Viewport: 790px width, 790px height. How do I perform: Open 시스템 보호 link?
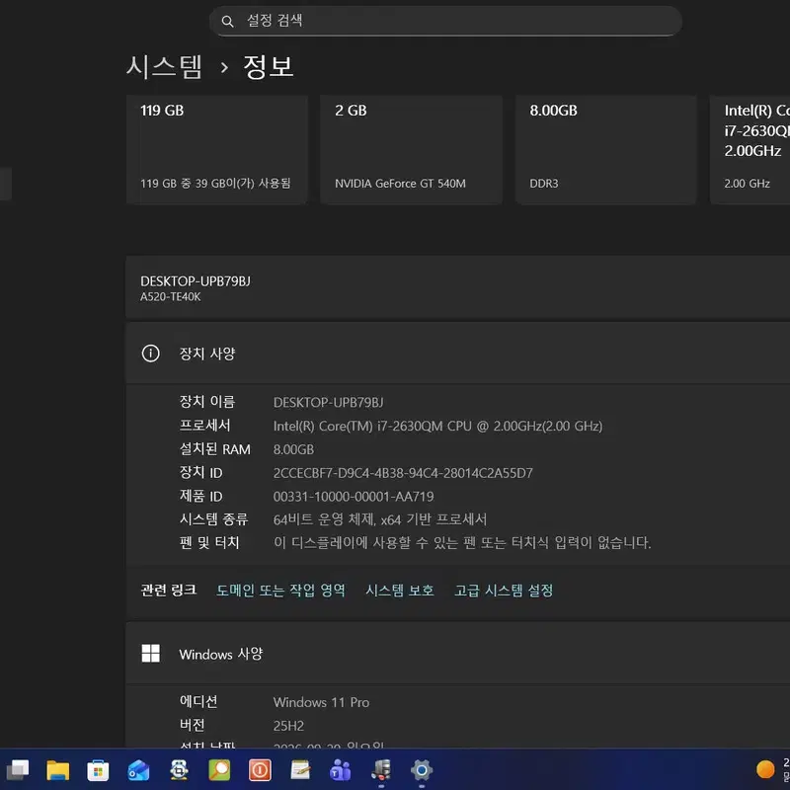pos(400,590)
